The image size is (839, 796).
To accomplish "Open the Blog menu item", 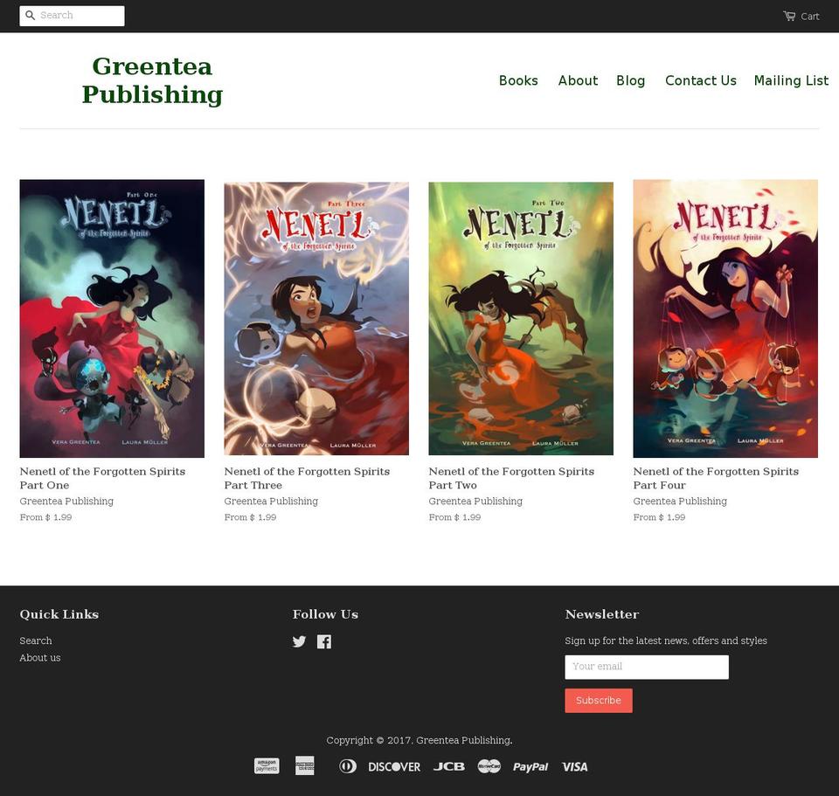I will coord(631,80).
